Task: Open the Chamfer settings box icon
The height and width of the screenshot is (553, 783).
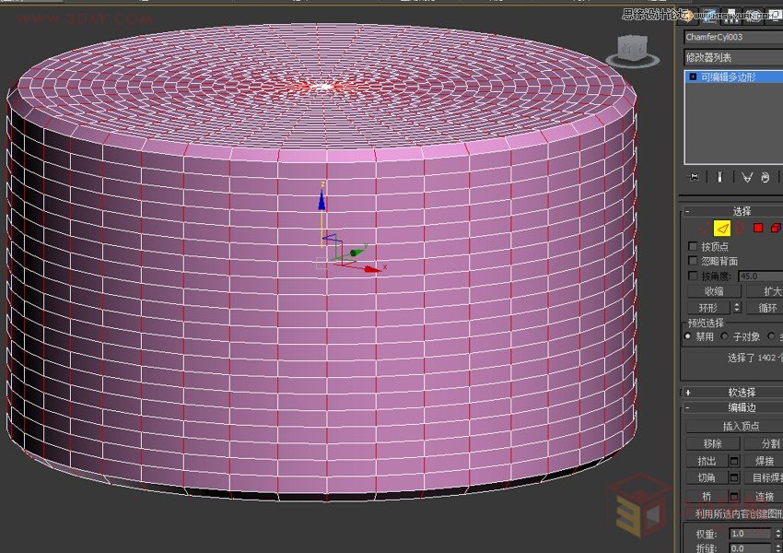Action: coord(734,477)
